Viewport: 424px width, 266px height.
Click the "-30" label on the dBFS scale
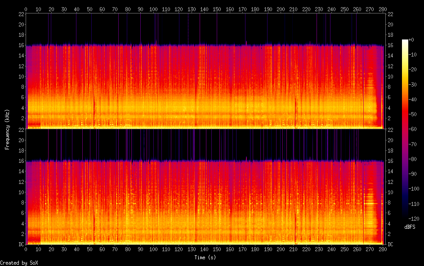(x=415, y=84)
